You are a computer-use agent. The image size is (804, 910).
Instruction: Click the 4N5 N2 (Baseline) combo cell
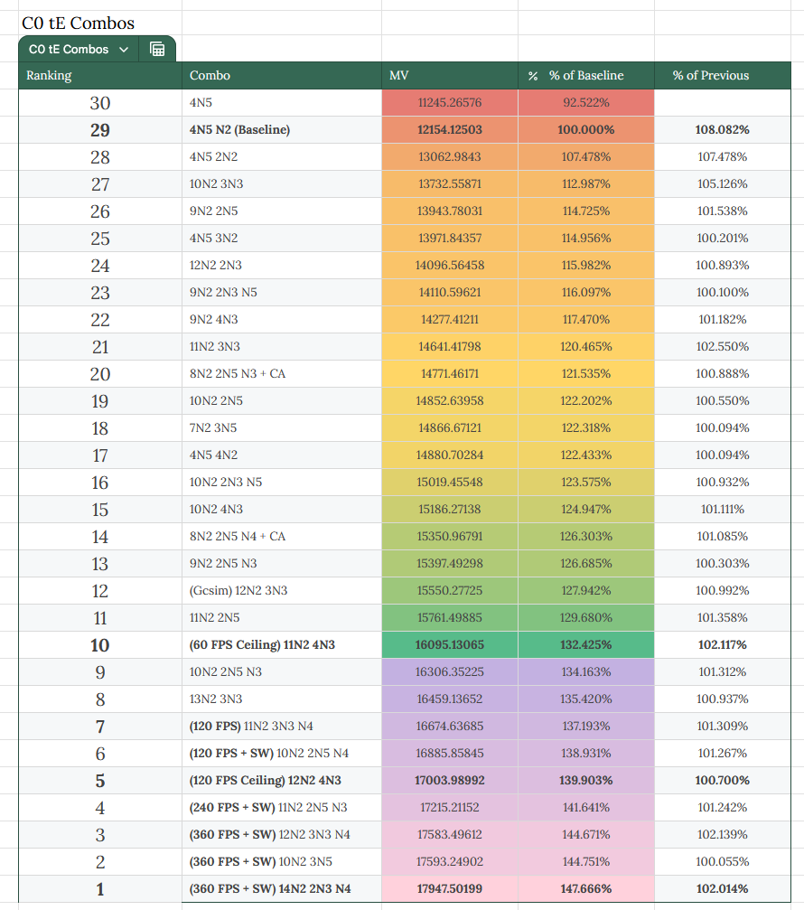click(282, 129)
